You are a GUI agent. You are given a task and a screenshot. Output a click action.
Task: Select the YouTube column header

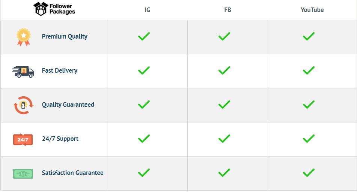pyautogui.click(x=312, y=10)
